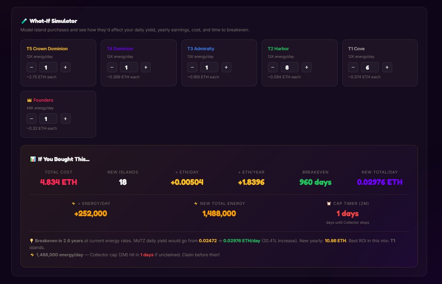This screenshot has height=284, width=442.
Task: Add one T3 Admiralty island
Action: (226, 67)
